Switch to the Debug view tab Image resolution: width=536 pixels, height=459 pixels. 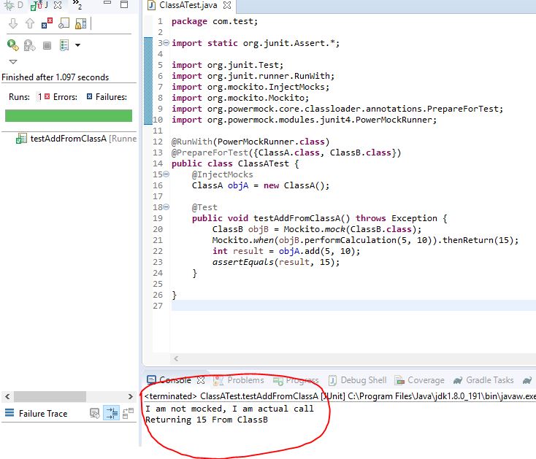pos(13,5)
